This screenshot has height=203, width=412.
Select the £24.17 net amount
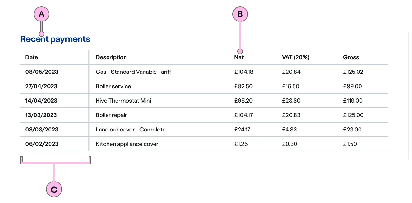(242, 130)
